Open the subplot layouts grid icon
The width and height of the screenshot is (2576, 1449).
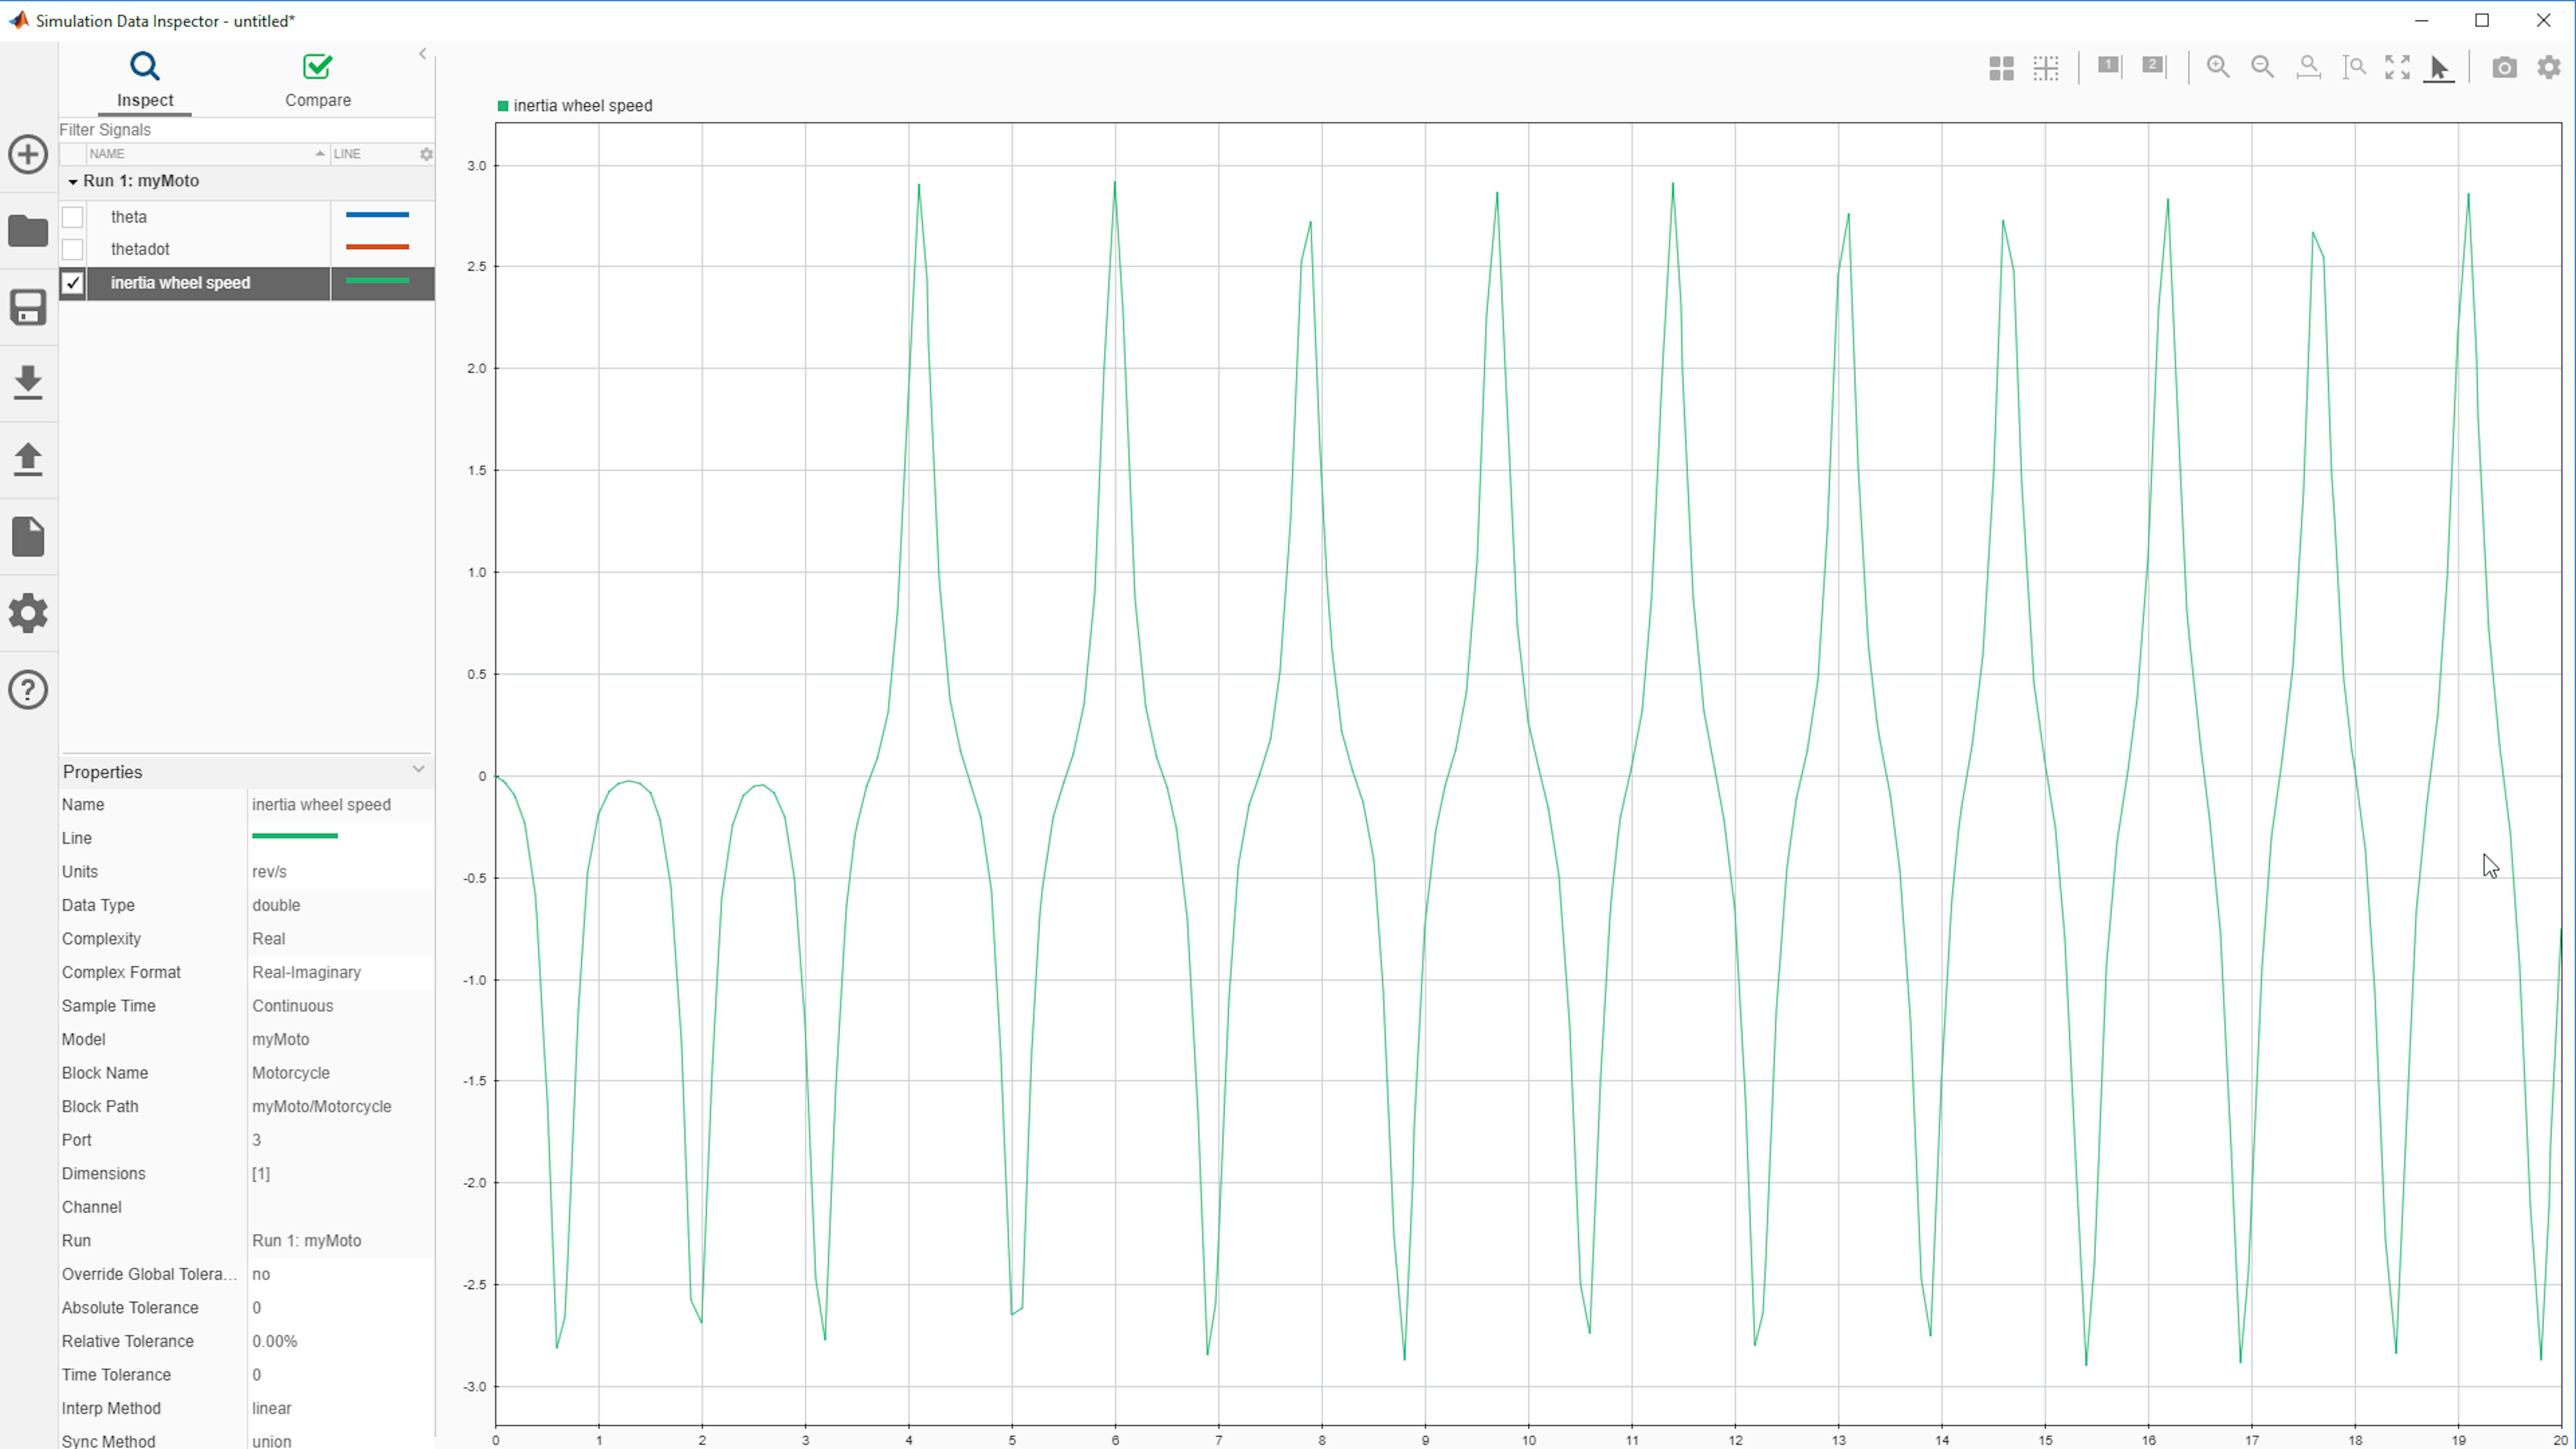pyautogui.click(x=2001, y=68)
